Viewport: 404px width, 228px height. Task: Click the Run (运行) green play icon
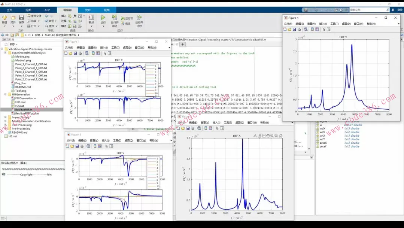tap(103, 17)
